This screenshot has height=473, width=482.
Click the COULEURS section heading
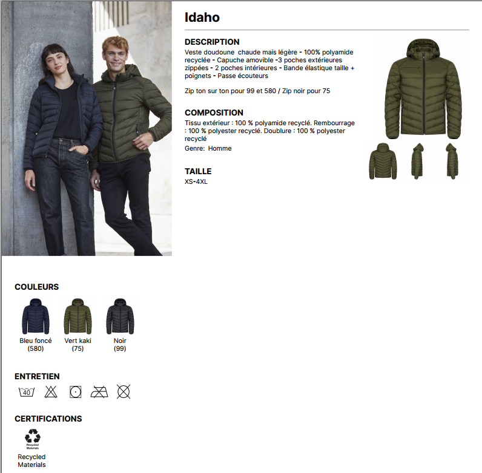point(36,287)
